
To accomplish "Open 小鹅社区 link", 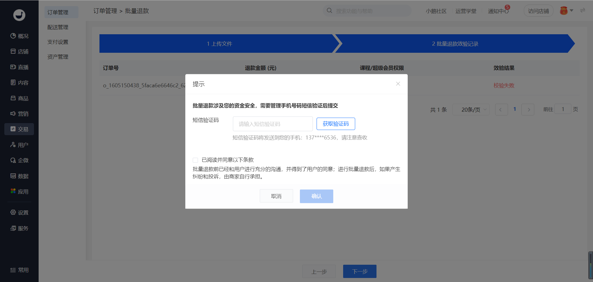I will pos(436,11).
